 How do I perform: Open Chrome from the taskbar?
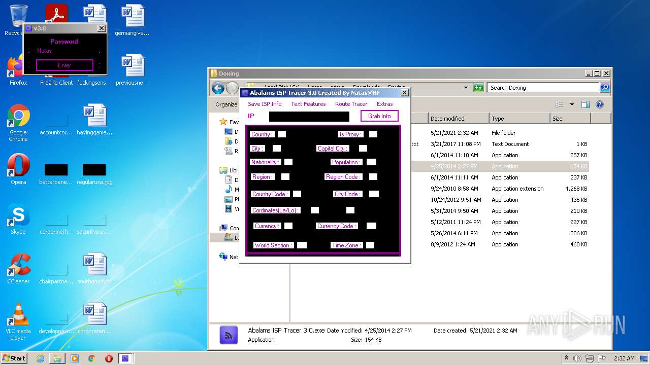91,358
